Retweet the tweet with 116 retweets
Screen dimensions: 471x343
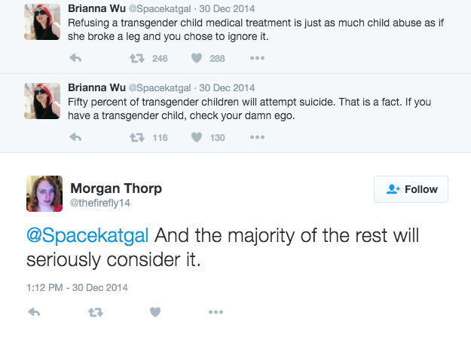click(x=137, y=137)
